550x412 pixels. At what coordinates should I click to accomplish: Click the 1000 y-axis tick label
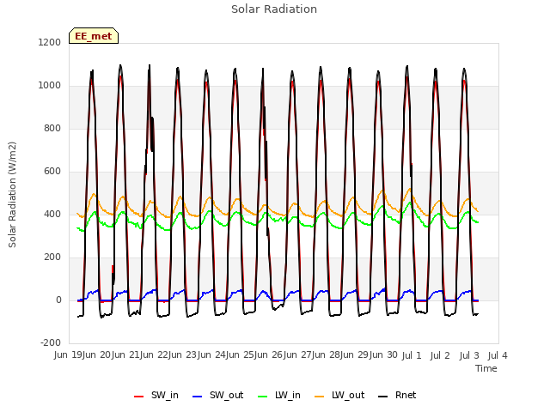coord(50,86)
